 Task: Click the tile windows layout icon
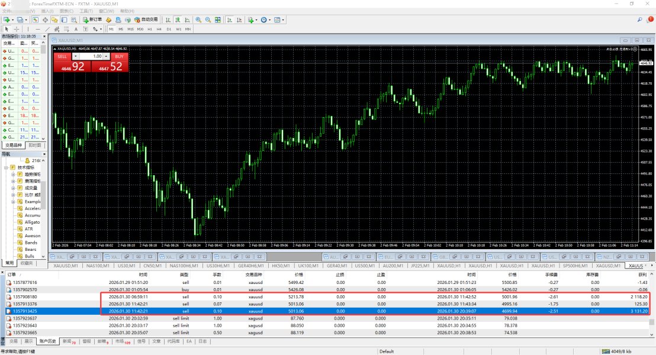tap(218, 20)
